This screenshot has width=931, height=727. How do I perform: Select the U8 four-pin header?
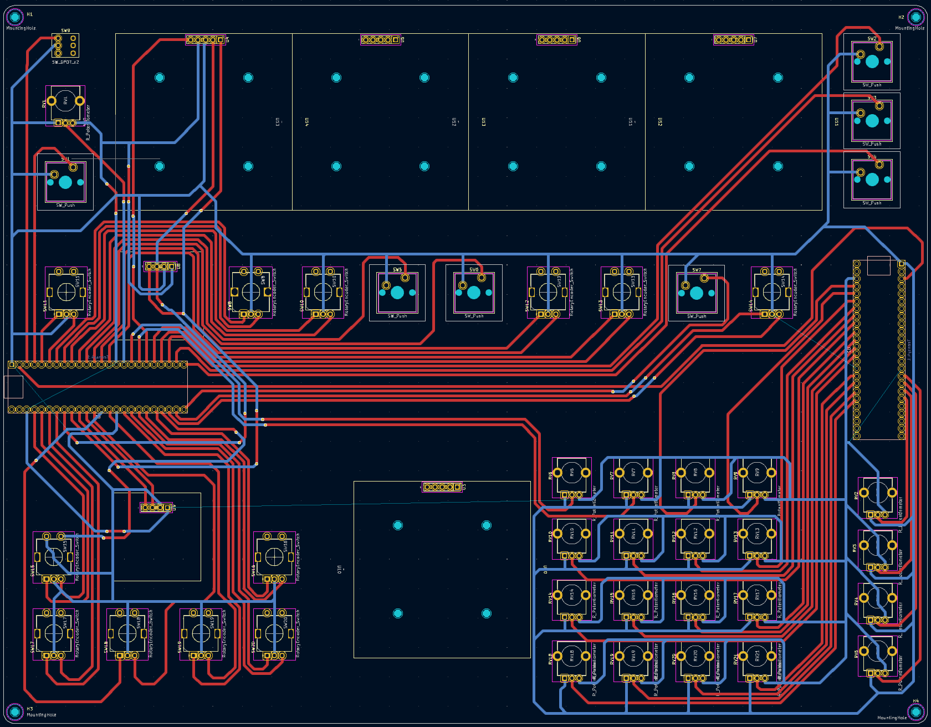coord(160,267)
